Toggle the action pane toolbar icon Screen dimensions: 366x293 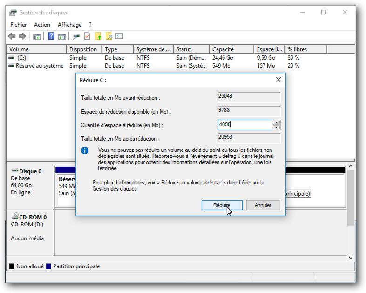point(62,36)
